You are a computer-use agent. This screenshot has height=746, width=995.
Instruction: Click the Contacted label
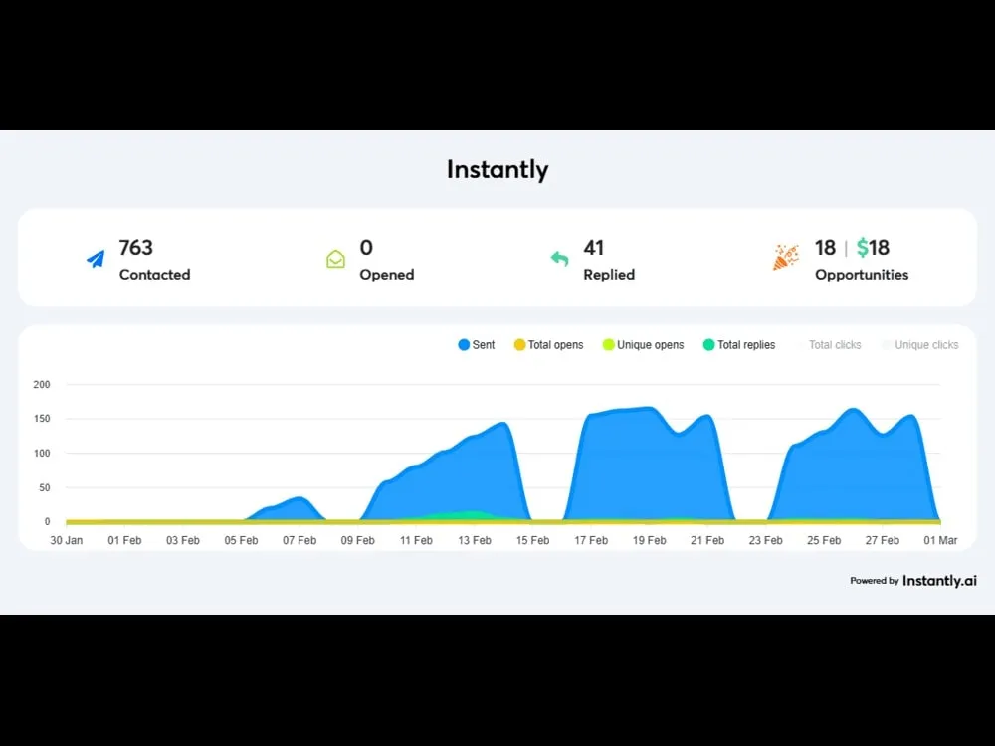pos(155,275)
